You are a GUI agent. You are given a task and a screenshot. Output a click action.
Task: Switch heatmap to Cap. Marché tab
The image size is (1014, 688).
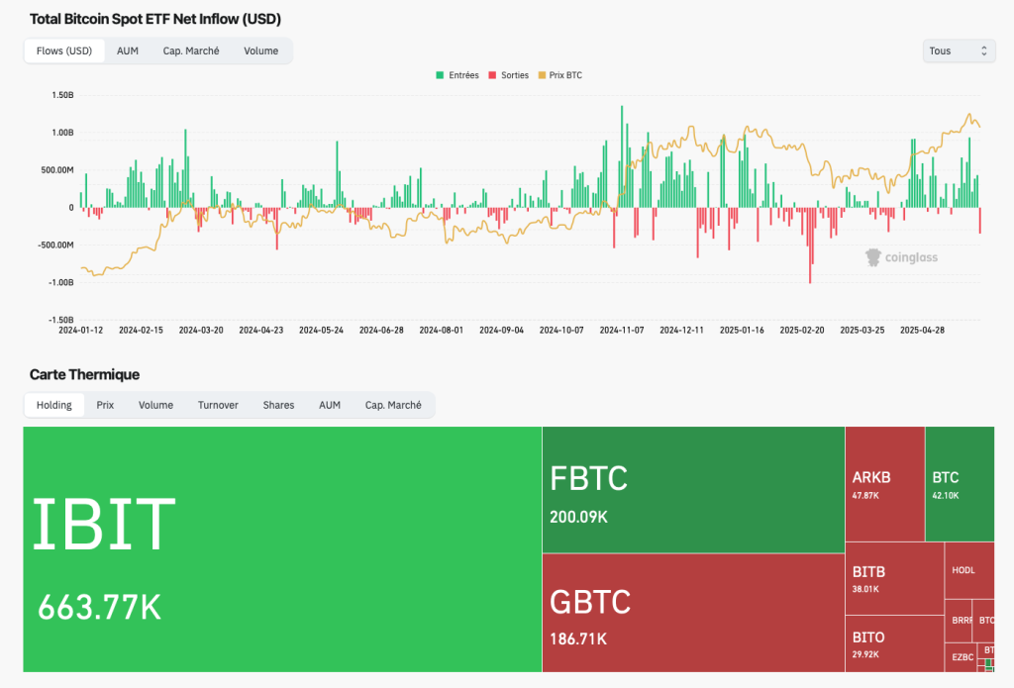(393, 406)
